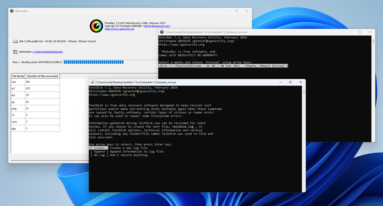Click the disk description text in QPhotoRec
Viewport: 383px width, 206px height.
57,41
